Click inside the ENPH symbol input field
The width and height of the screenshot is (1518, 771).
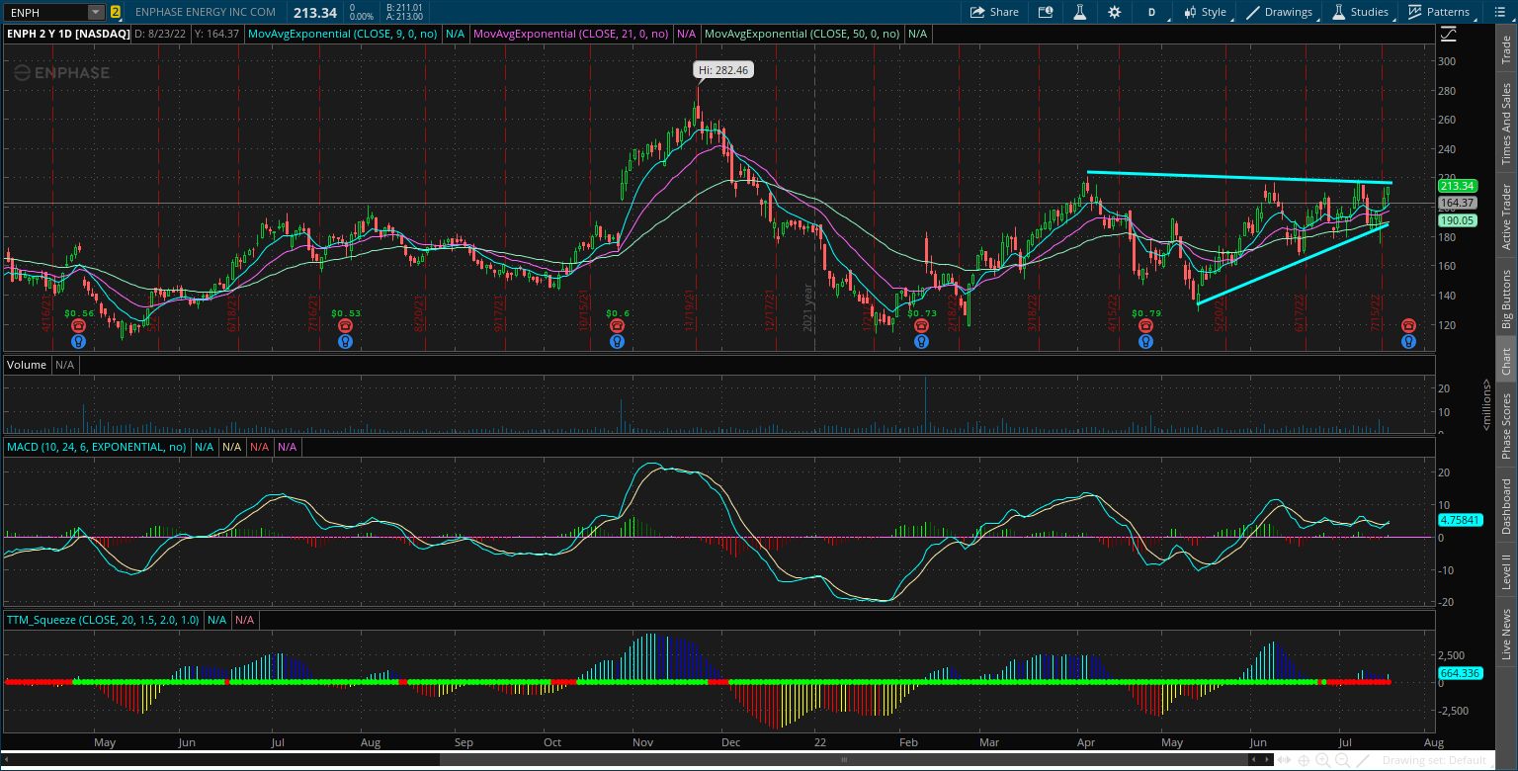[x=44, y=12]
